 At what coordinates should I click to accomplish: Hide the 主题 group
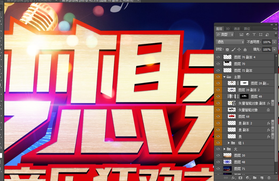click(218, 77)
